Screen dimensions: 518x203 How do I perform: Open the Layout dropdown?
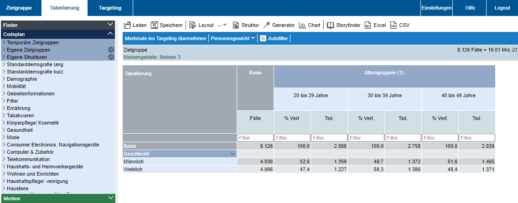[222, 25]
